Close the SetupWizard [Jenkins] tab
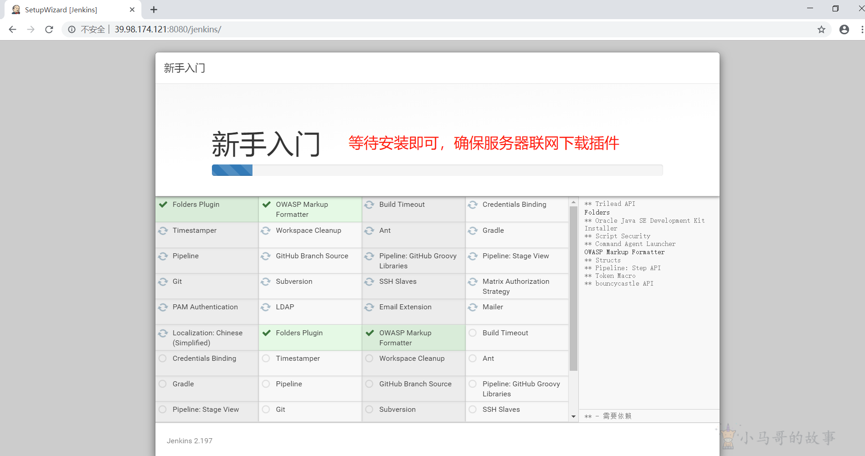Screen dimensions: 865x456 click(x=132, y=10)
